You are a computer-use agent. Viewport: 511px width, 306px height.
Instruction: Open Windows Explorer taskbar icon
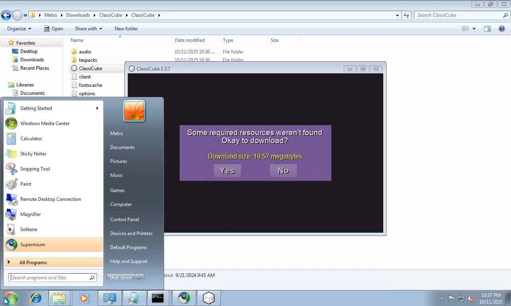59,298
